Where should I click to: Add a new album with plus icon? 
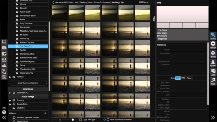(x=45, y=113)
